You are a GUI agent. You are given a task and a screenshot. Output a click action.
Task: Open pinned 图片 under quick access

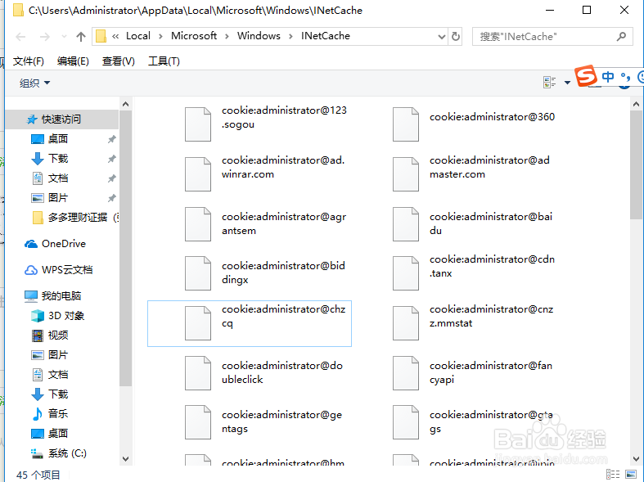[x=57, y=198]
